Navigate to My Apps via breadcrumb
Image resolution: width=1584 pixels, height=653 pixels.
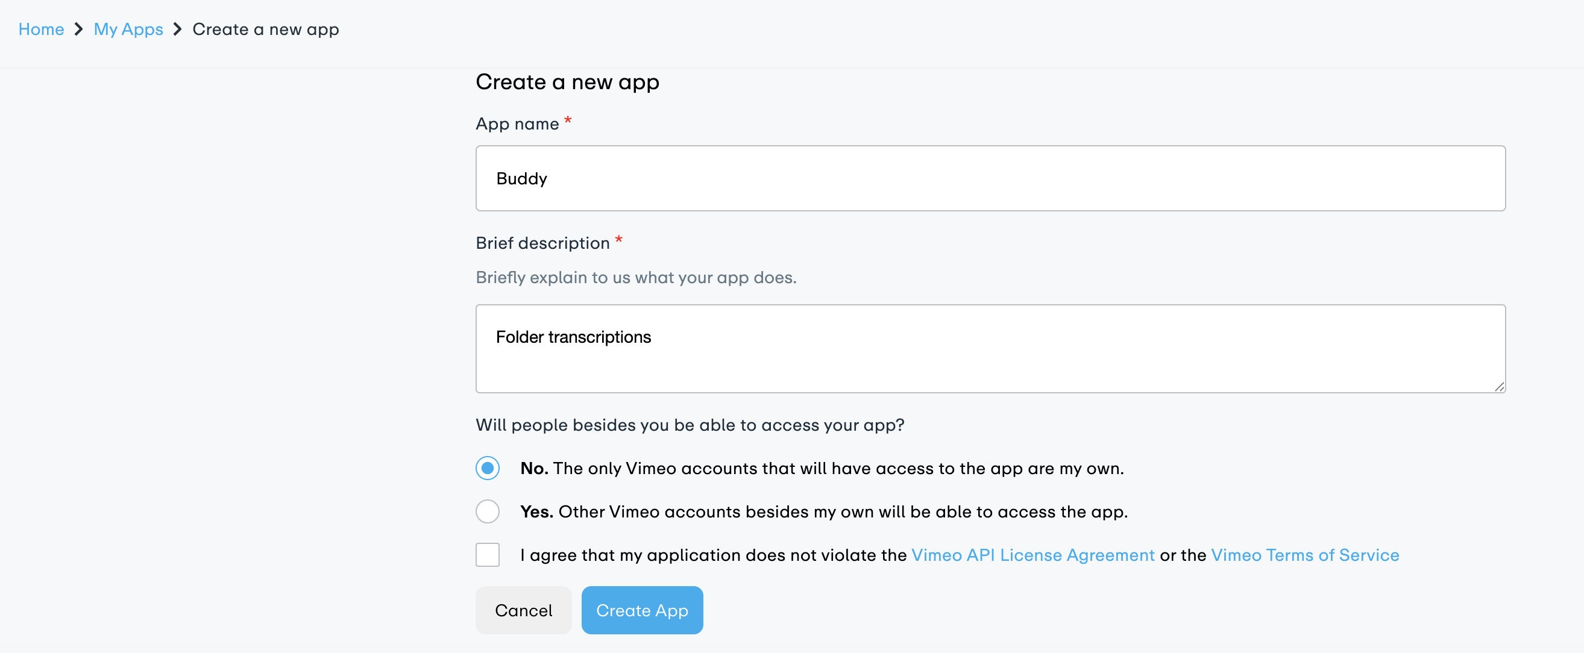tap(128, 29)
